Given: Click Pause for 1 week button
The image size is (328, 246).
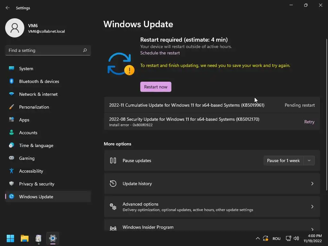Looking at the screenshot, I should coord(283,160).
